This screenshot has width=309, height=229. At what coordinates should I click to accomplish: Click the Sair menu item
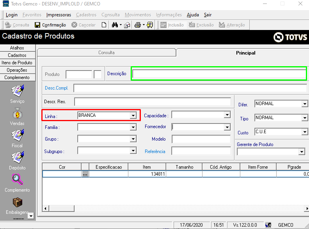click(208, 15)
